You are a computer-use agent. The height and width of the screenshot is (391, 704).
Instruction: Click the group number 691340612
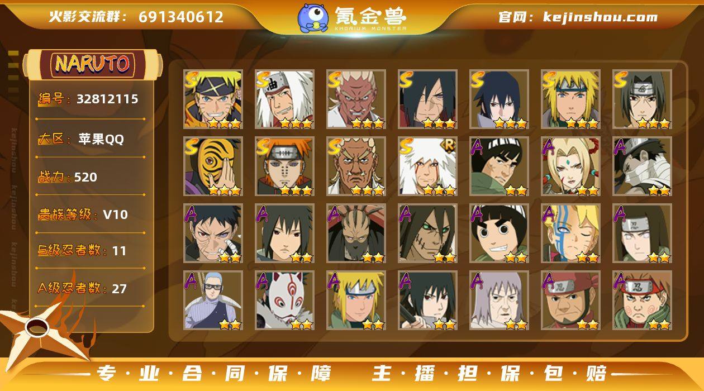point(181,17)
